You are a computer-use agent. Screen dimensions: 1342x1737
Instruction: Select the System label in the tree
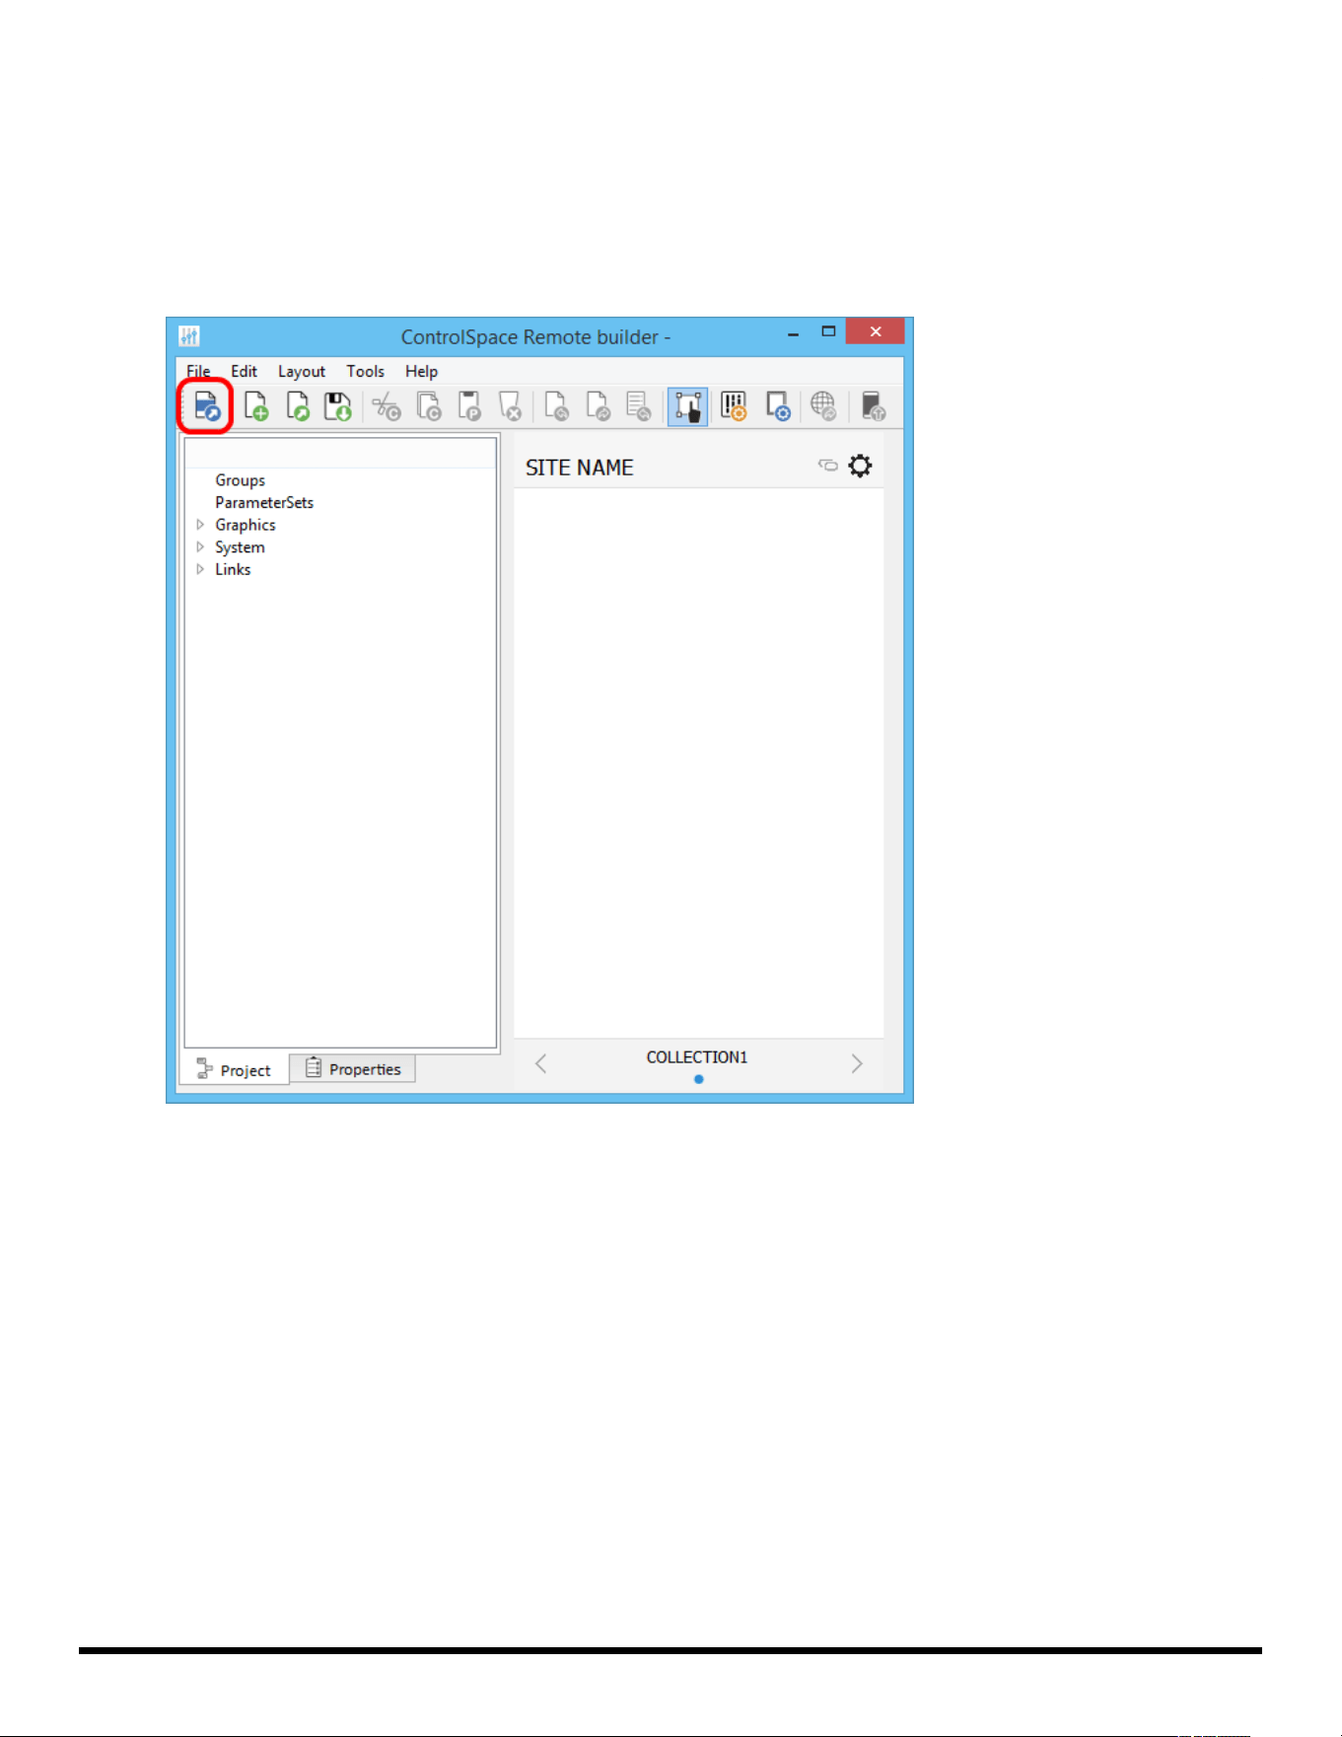click(x=240, y=547)
